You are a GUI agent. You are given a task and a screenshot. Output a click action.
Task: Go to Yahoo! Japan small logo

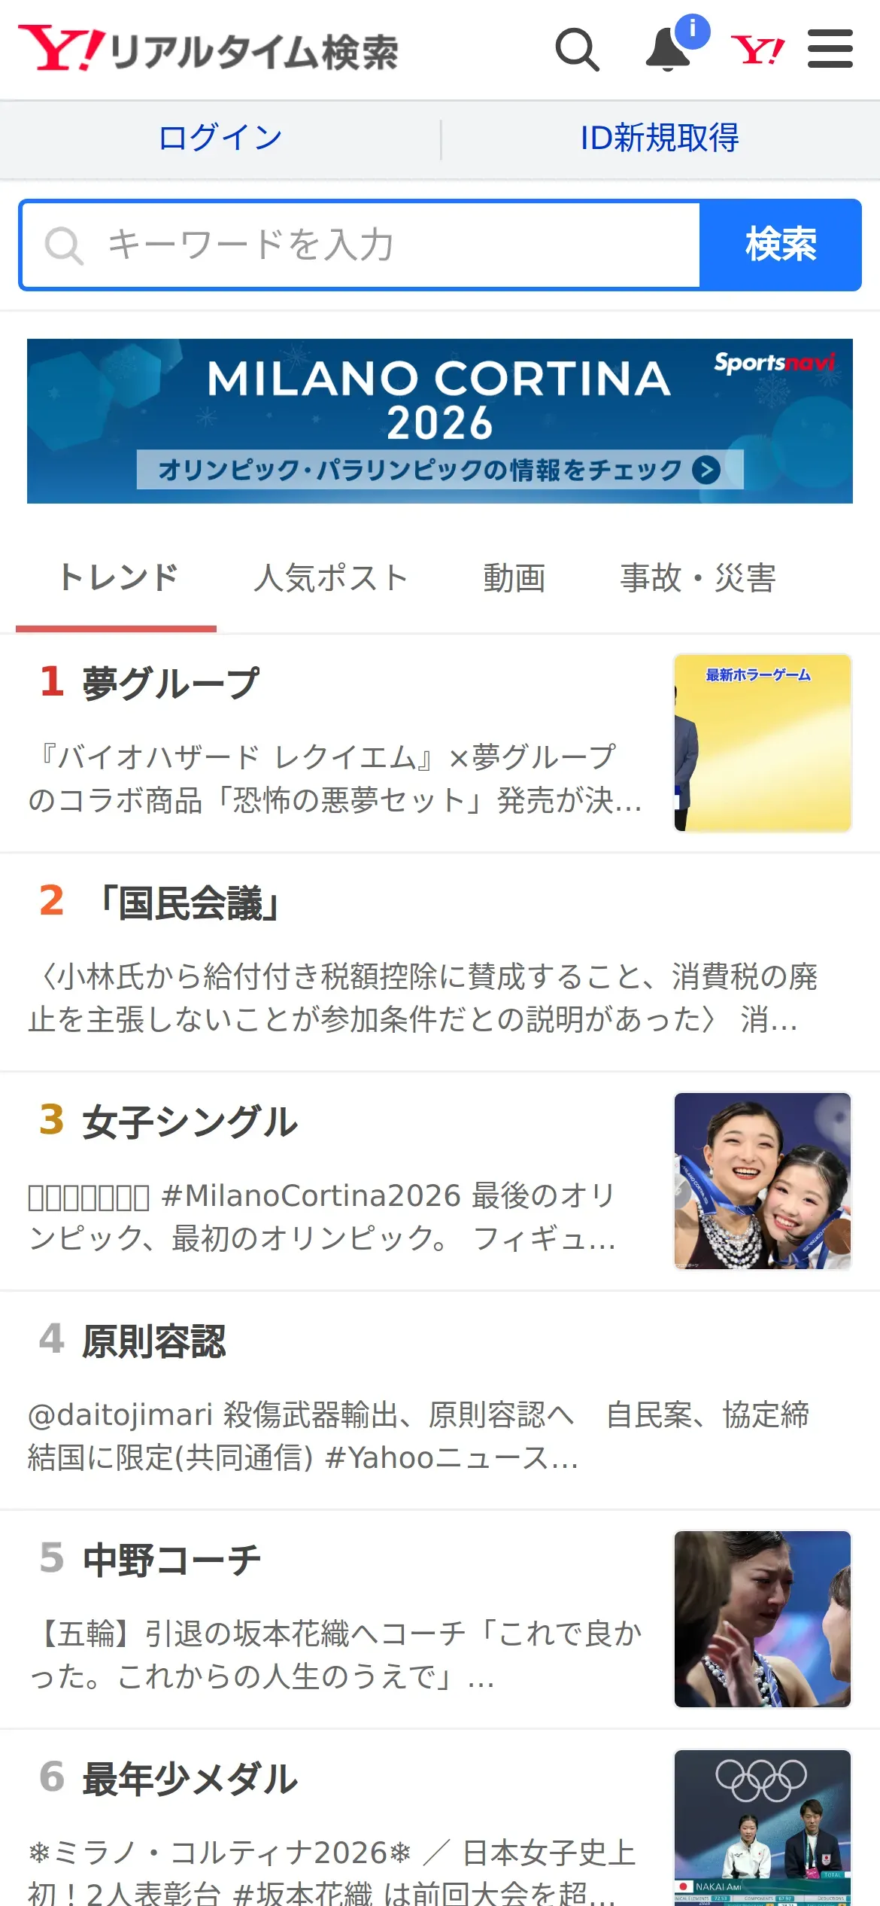coord(758,50)
